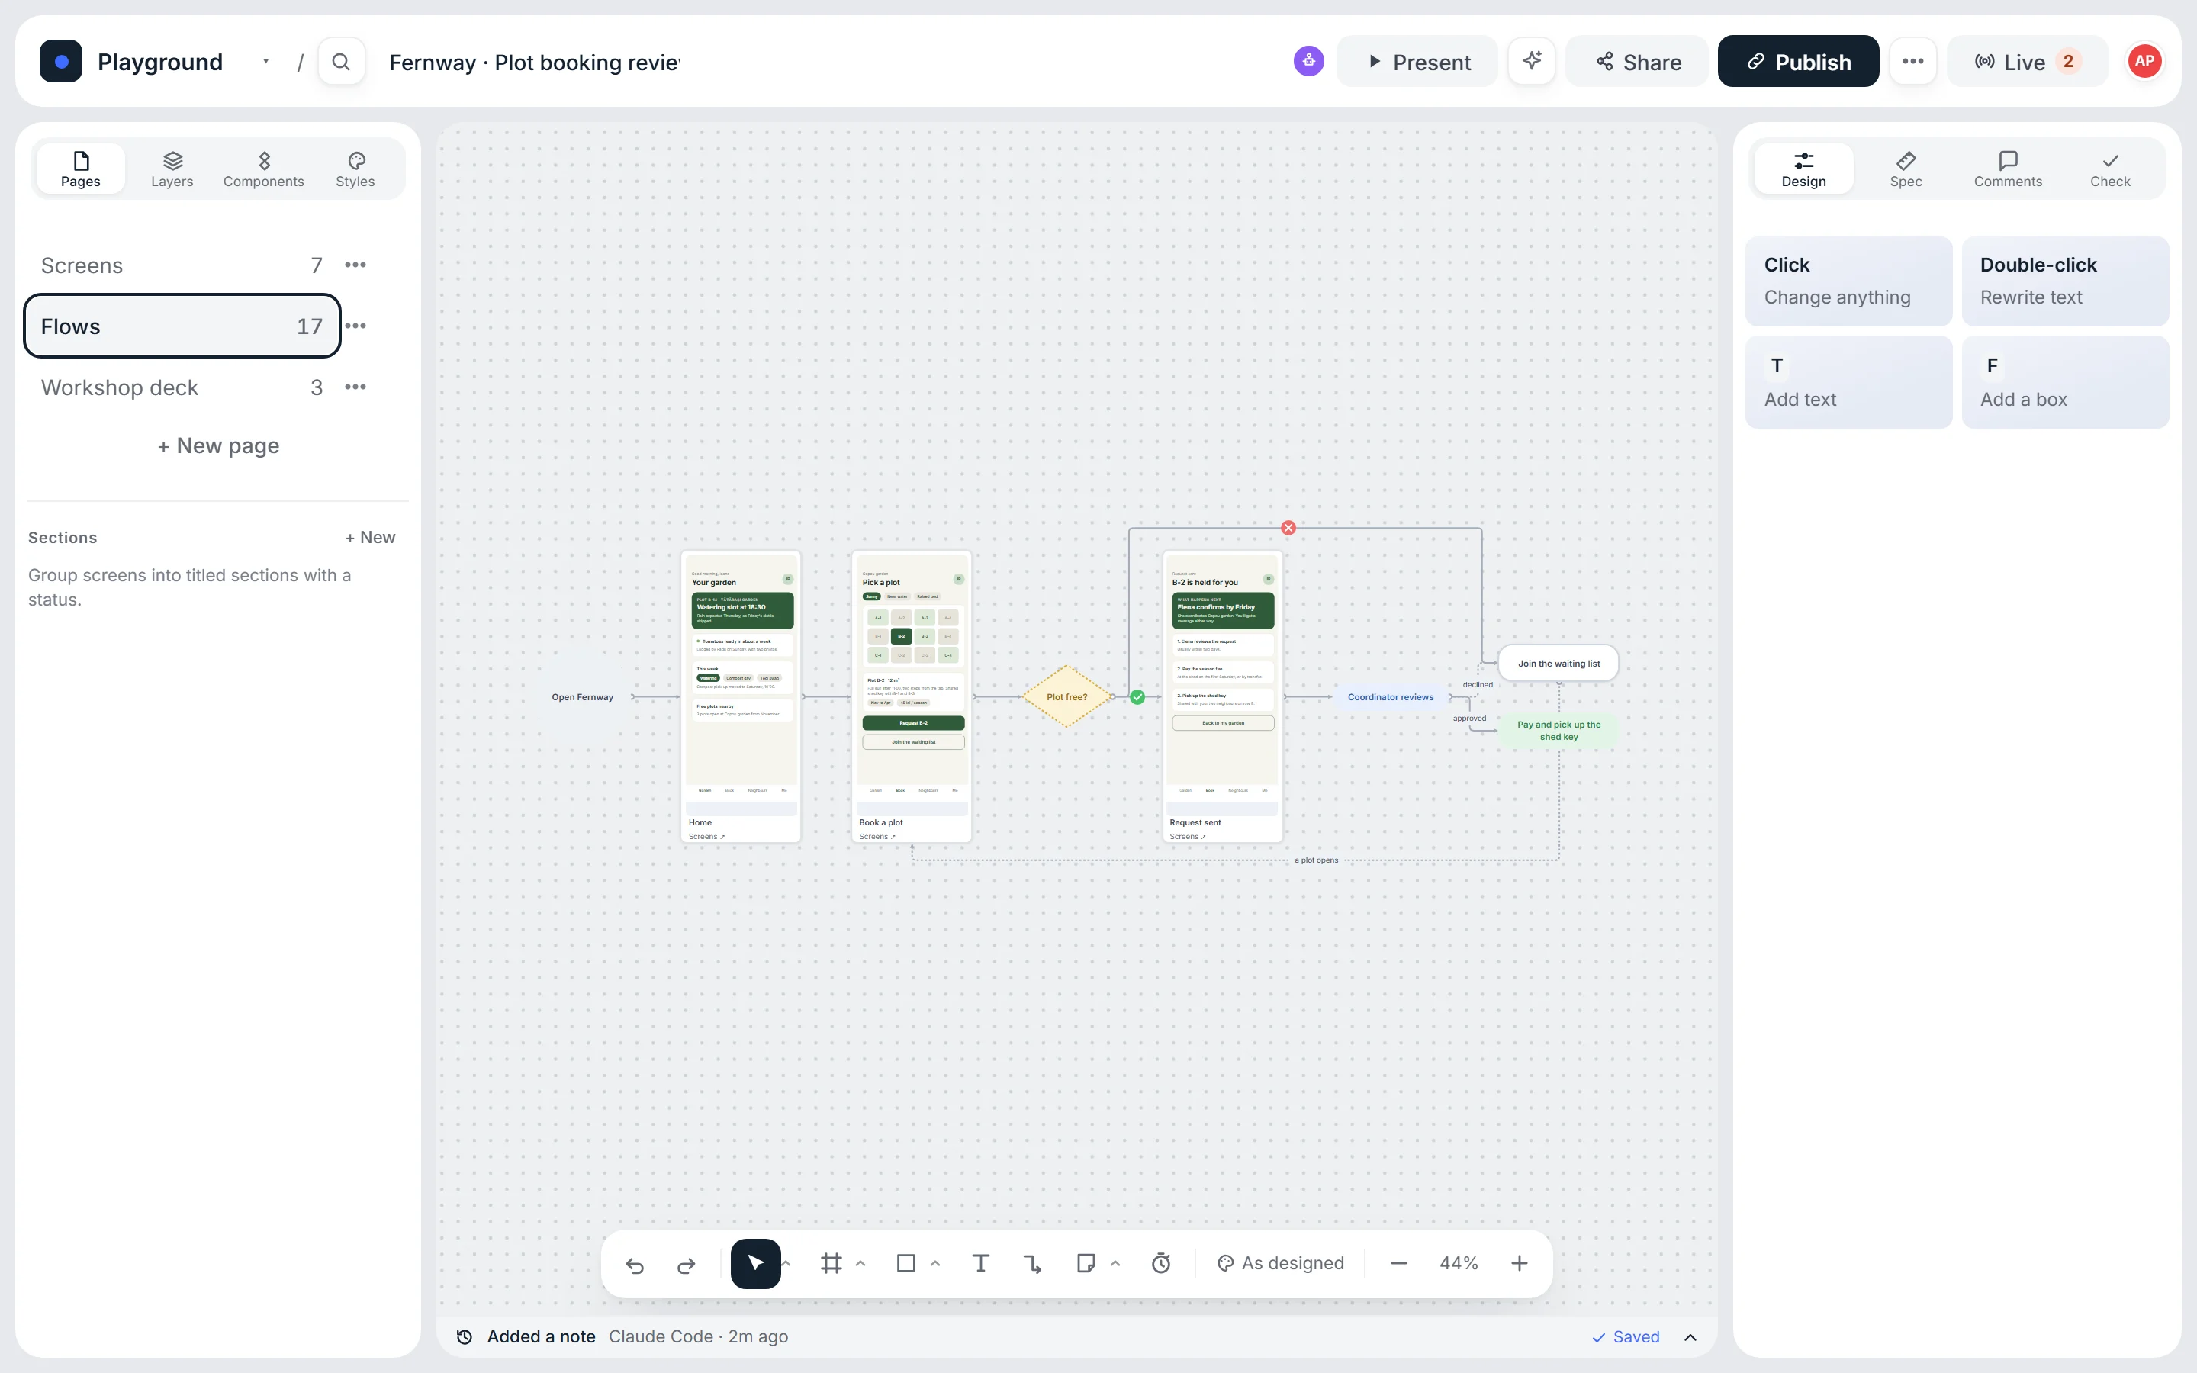Click the T Add text card
The height and width of the screenshot is (1373, 2197).
[x=1848, y=382]
